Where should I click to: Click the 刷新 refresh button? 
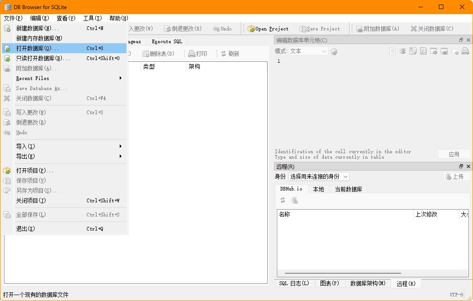point(230,54)
